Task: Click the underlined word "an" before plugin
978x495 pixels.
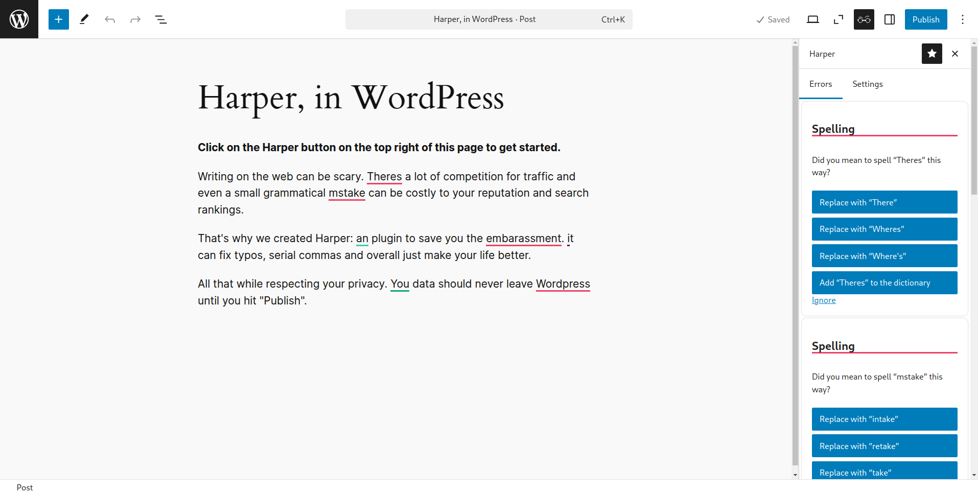Action: pos(362,239)
